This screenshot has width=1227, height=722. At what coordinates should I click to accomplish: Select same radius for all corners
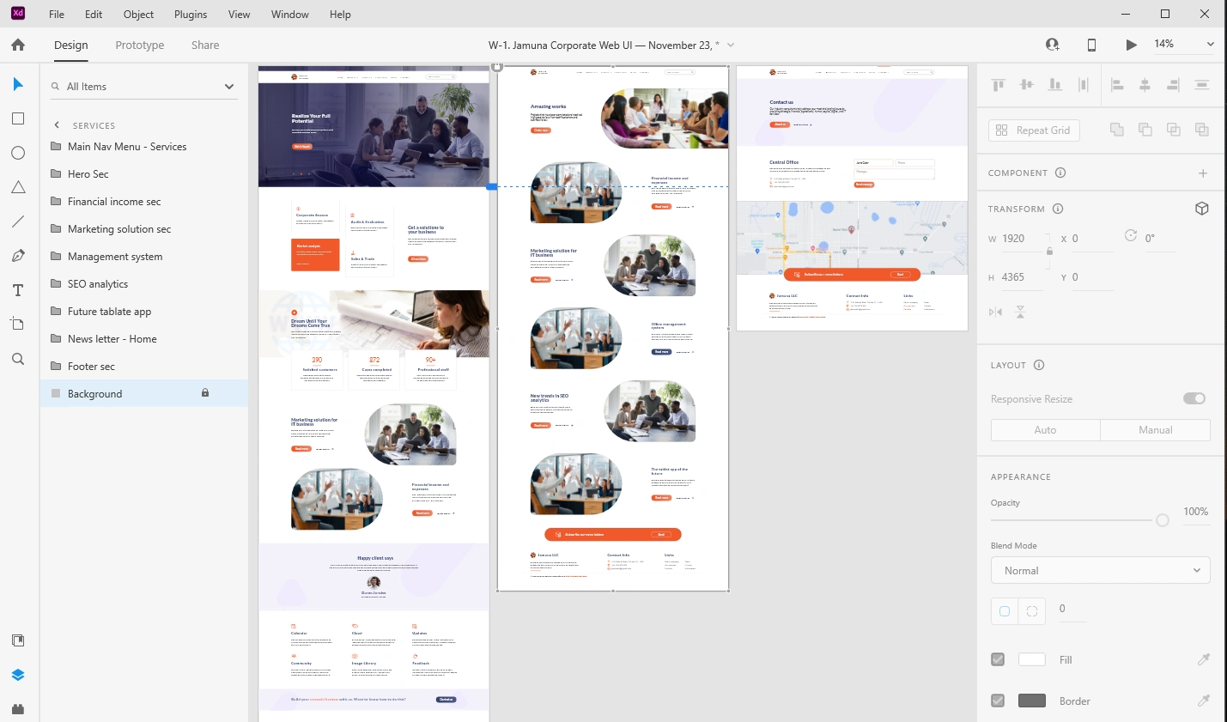[x=1005, y=611]
